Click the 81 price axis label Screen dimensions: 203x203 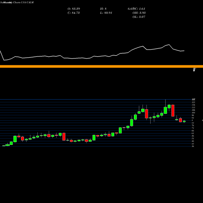tap(193, 123)
